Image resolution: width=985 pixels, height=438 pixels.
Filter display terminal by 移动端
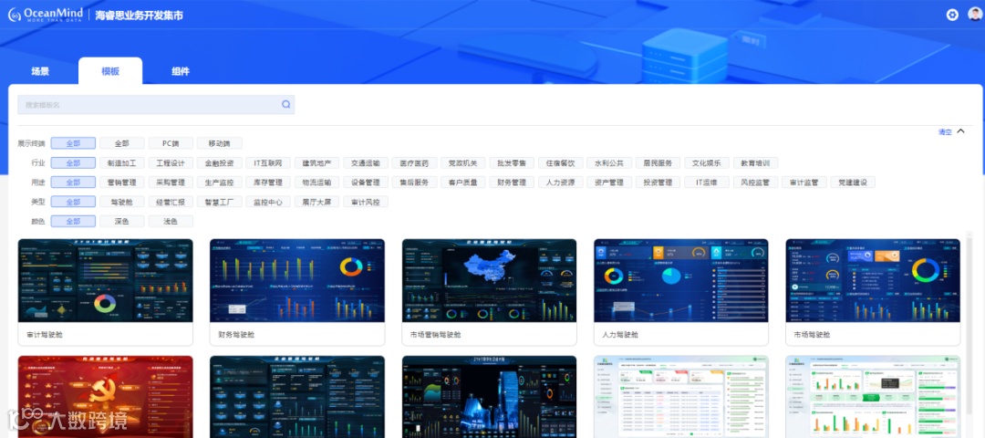[x=220, y=143]
